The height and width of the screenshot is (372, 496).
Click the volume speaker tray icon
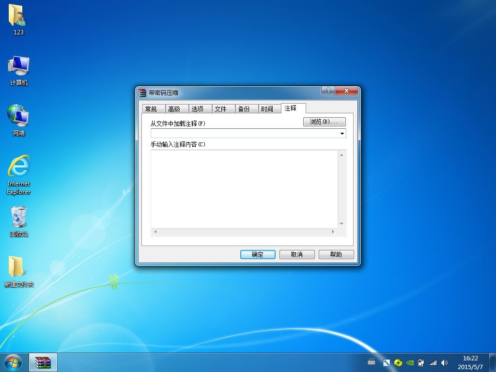tap(444, 363)
